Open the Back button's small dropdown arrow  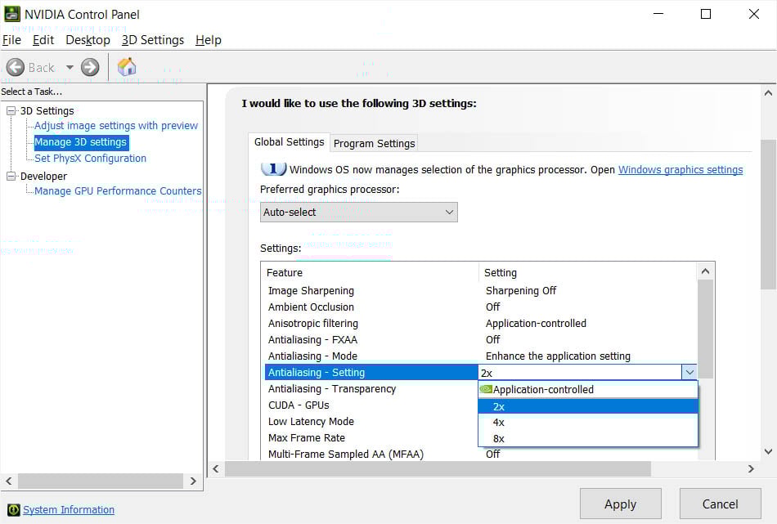tap(70, 67)
